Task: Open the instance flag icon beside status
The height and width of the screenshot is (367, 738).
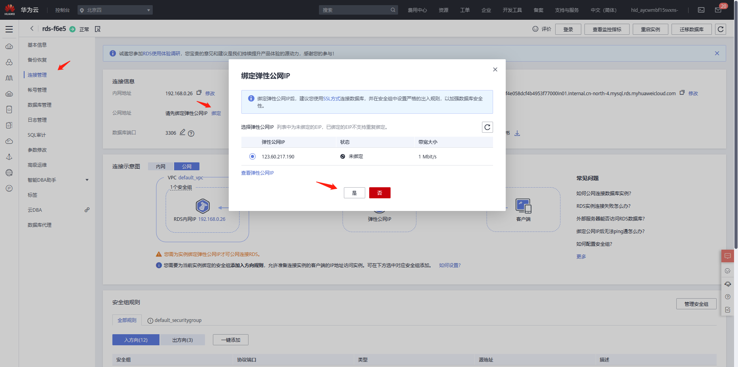Action: 98,29
